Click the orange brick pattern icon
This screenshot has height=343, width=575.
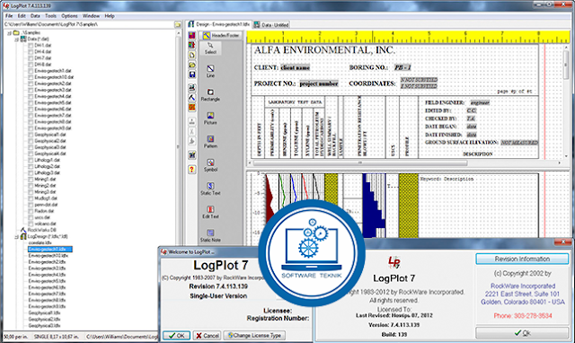click(x=191, y=108)
